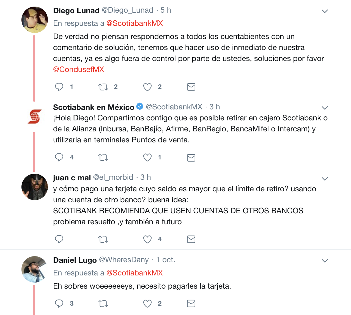Retweet Diego Lunad's complaint tweet
This screenshot has height=315, width=351.
[x=103, y=87]
